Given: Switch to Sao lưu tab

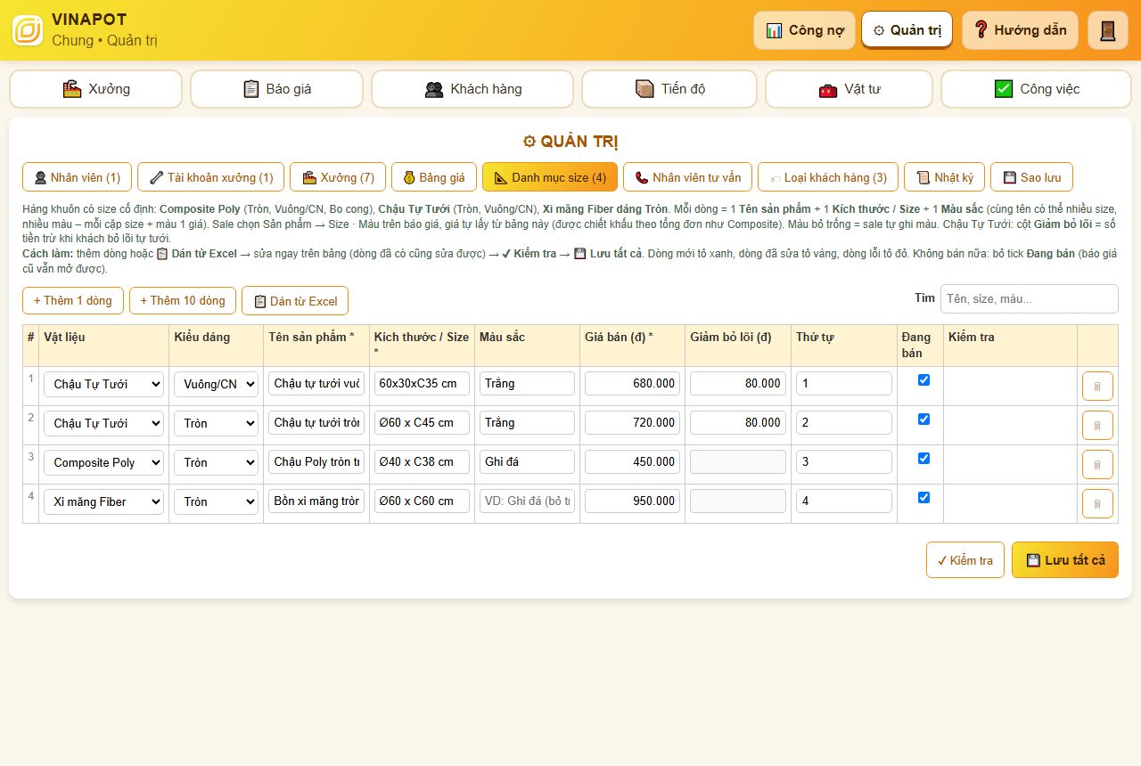Looking at the screenshot, I should point(1031,177).
